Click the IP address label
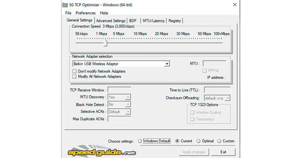The height and width of the screenshot is (158, 295). pos(216,77)
